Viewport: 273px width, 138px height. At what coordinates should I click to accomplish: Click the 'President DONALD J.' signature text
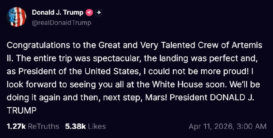(212, 98)
